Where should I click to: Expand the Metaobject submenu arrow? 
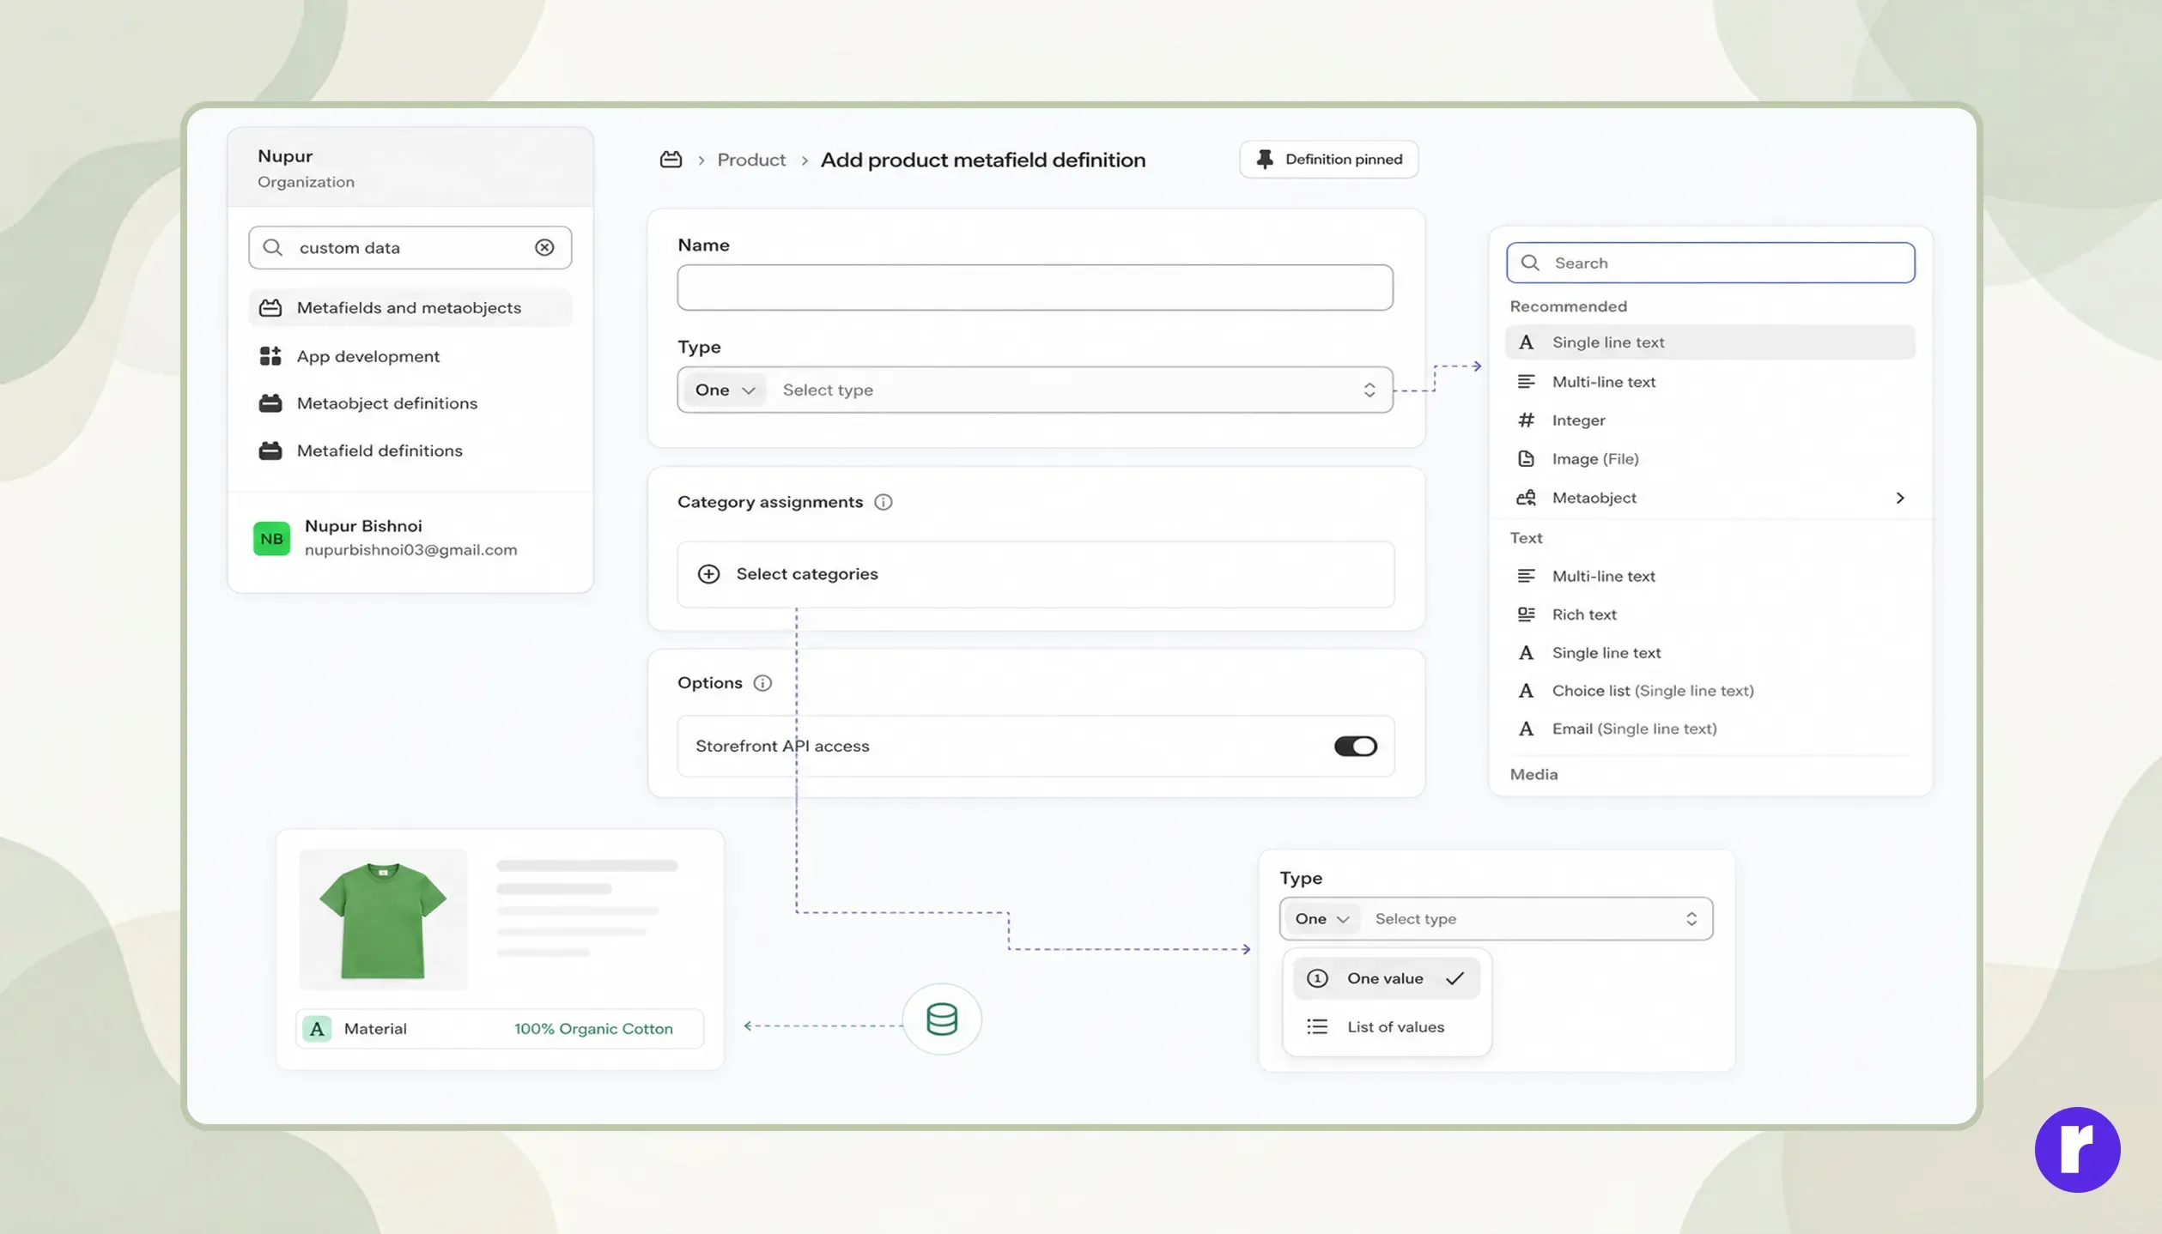tap(1899, 498)
